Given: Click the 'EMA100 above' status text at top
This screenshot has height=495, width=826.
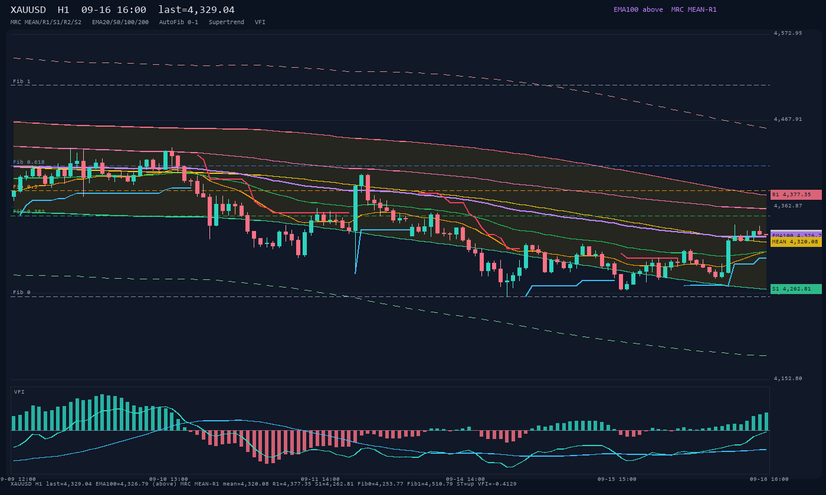Looking at the screenshot, I should [x=638, y=9].
